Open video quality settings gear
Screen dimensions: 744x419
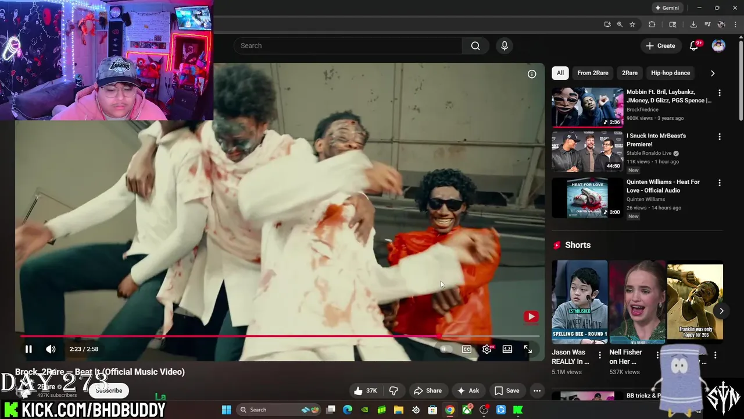487,349
